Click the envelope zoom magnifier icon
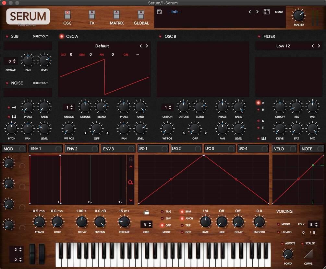Image resolution: width=326 pixels, height=269 pixels. (131, 183)
